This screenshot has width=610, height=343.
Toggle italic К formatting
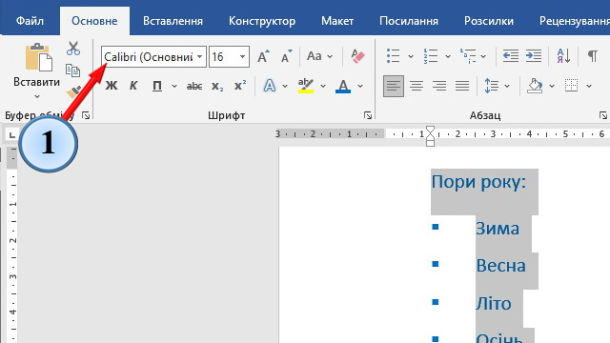[x=133, y=86]
